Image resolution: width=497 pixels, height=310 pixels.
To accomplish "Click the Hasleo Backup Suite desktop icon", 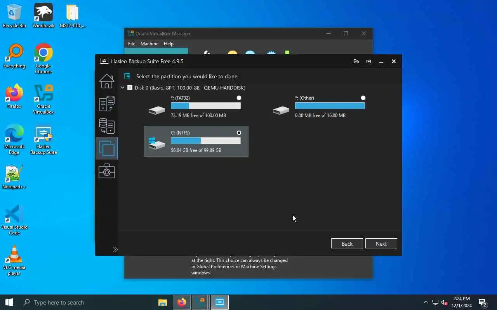I will click(x=43, y=139).
